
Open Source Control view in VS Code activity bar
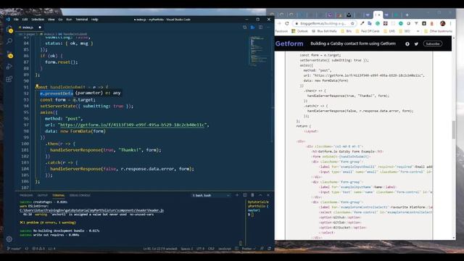pyautogui.click(x=9, y=54)
